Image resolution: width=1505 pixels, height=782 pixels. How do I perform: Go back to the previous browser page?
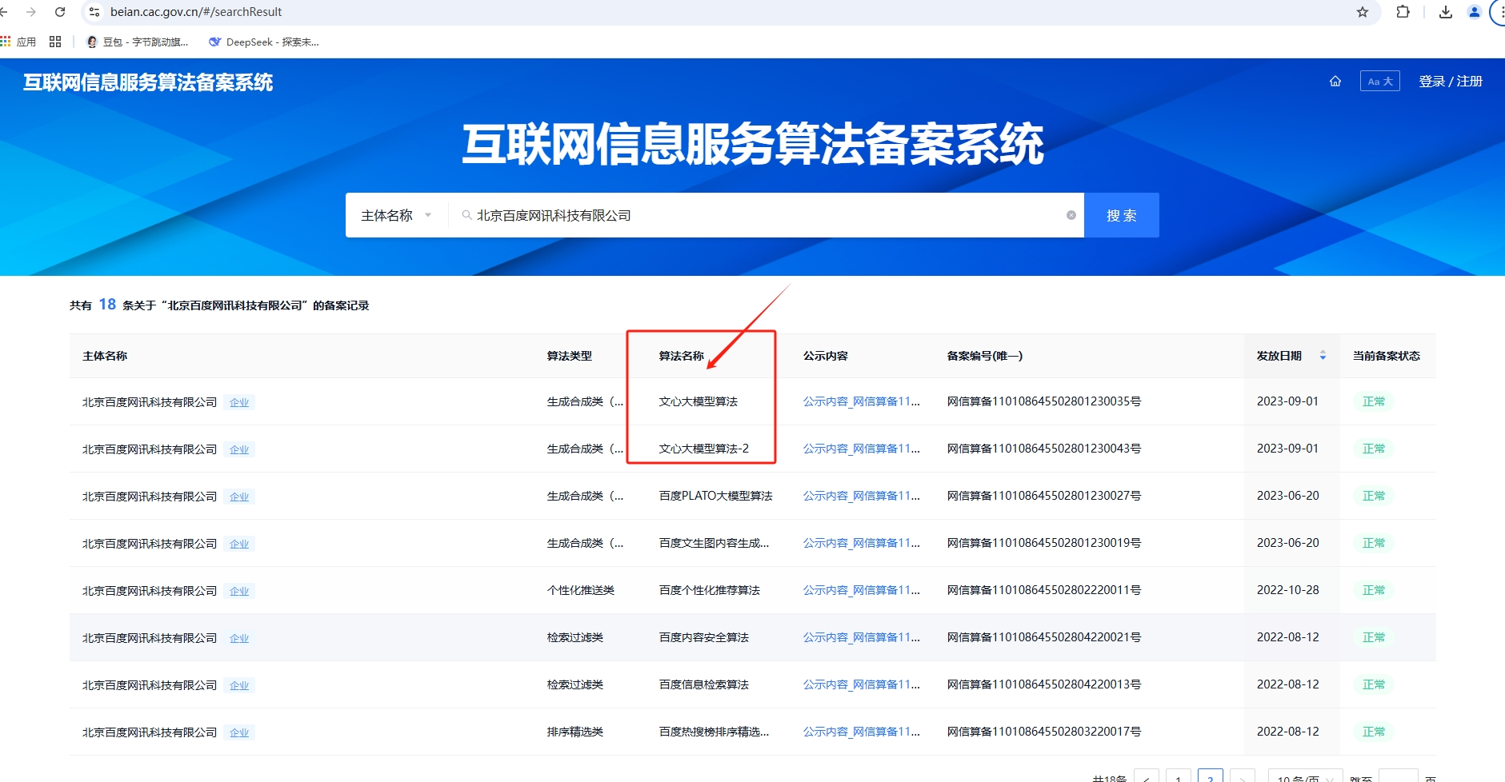click(x=4, y=12)
